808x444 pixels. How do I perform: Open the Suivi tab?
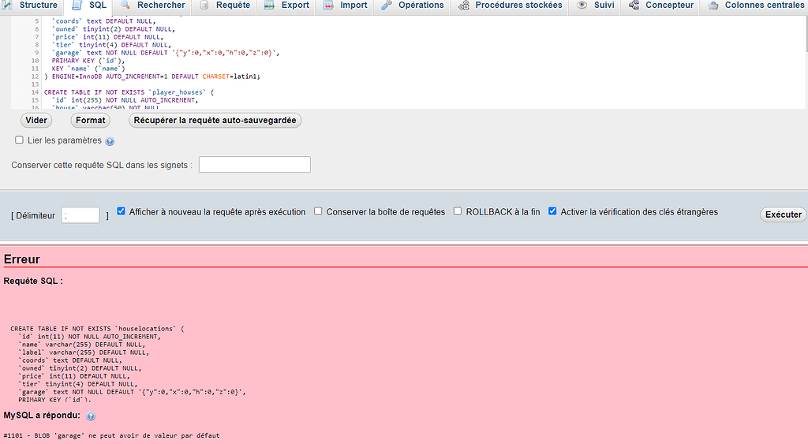tap(595, 6)
